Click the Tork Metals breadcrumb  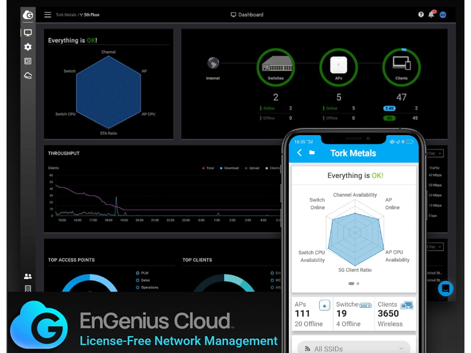pos(65,15)
